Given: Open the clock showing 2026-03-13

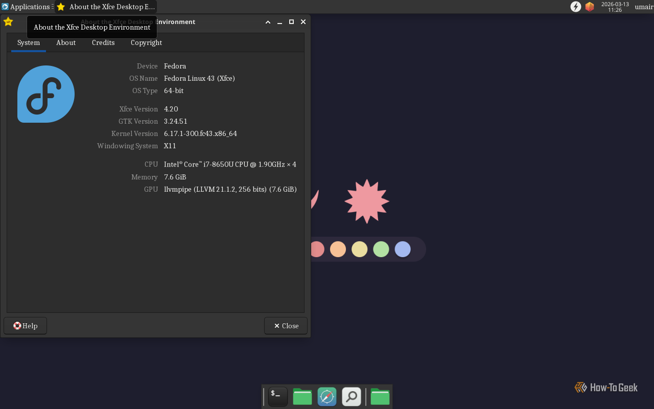Looking at the screenshot, I should tap(615, 7).
